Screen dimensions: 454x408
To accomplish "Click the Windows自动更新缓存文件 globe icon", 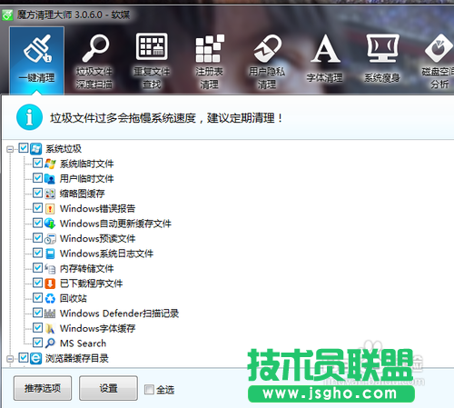I will pyautogui.click(x=50, y=224).
